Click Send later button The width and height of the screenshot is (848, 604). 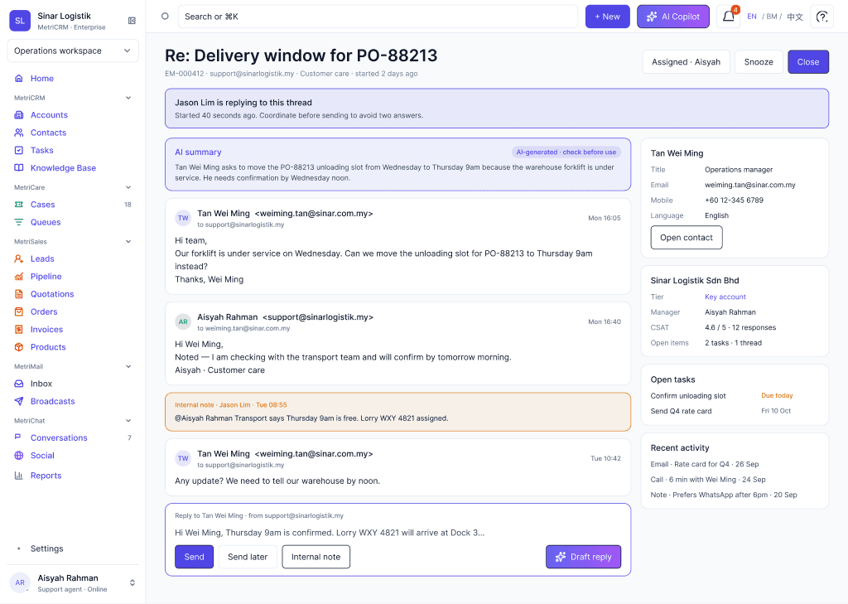248,557
